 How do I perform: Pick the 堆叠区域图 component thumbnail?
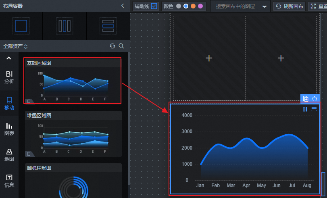pos(73,134)
